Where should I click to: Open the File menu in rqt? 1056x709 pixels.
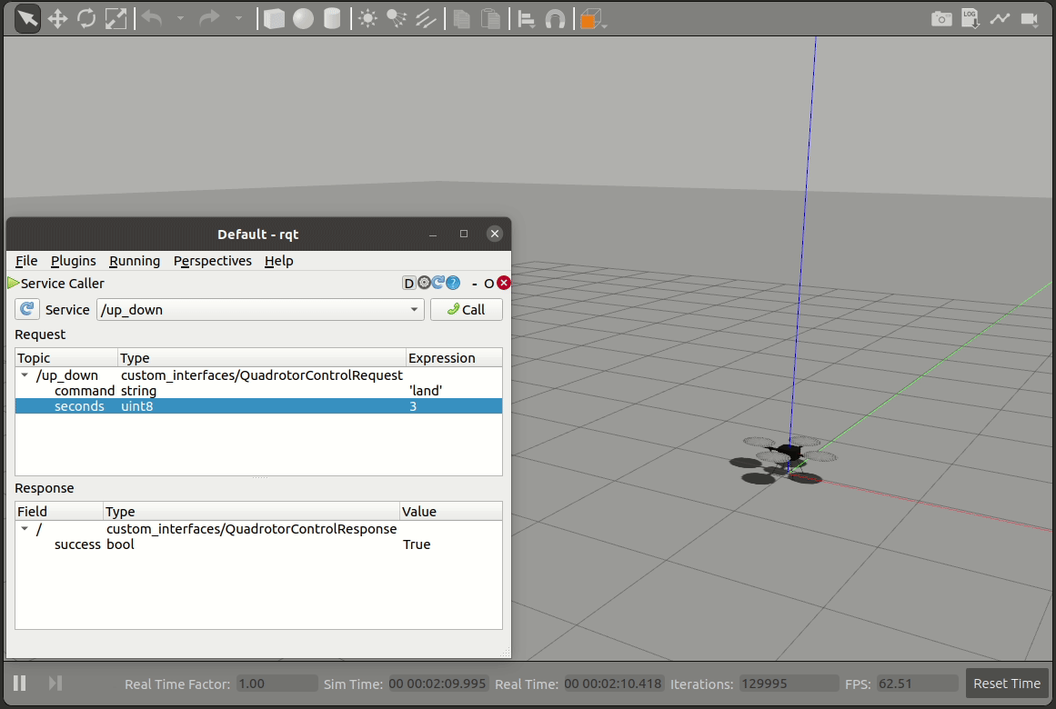coord(26,261)
